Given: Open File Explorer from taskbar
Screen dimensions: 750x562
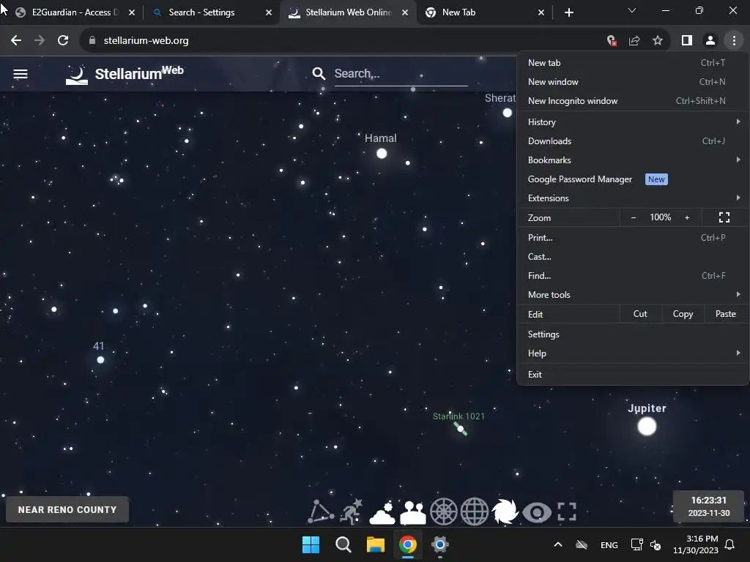Looking at the screenshot, I should click(376, 544).
